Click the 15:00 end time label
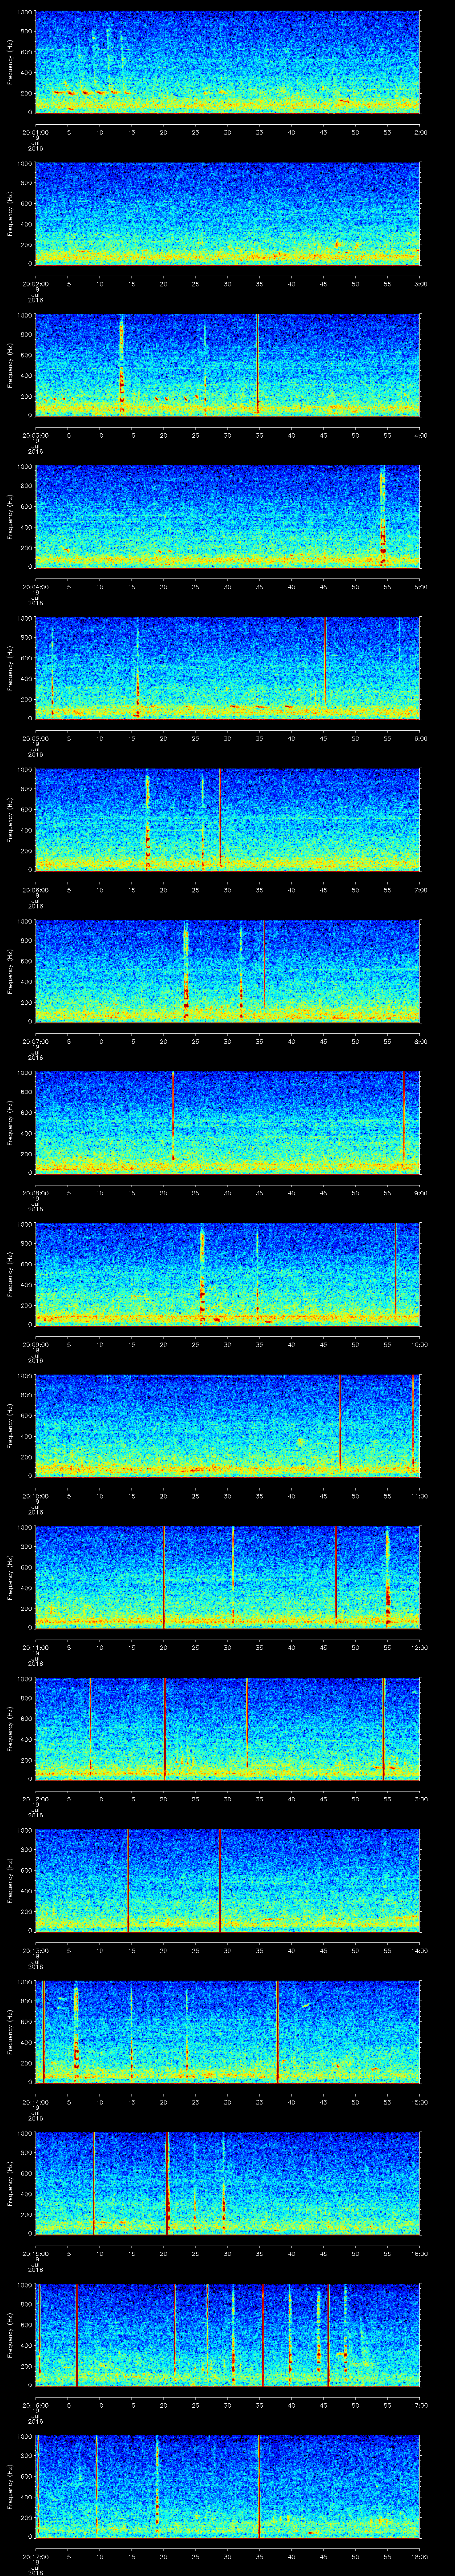The image size is (455, 2576). (x=419, y=2101)
